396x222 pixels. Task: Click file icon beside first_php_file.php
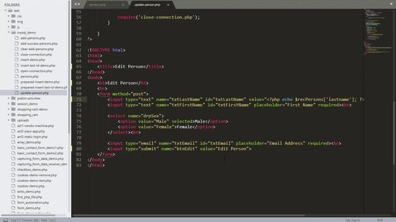point(14,197)
